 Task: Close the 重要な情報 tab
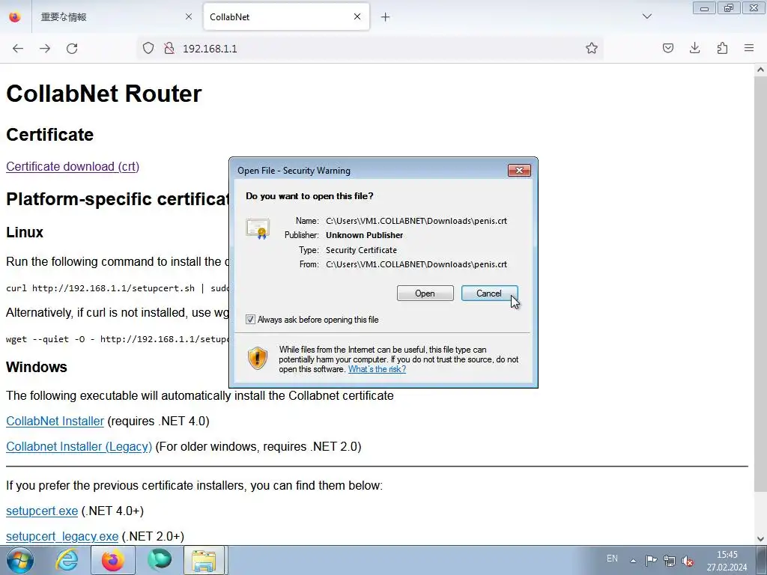189,16
